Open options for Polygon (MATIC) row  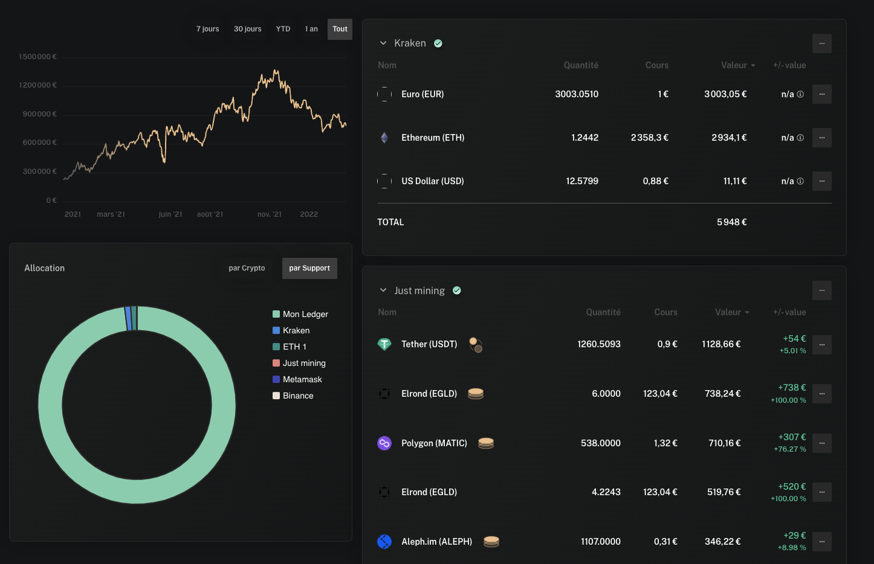click(822, 443)
